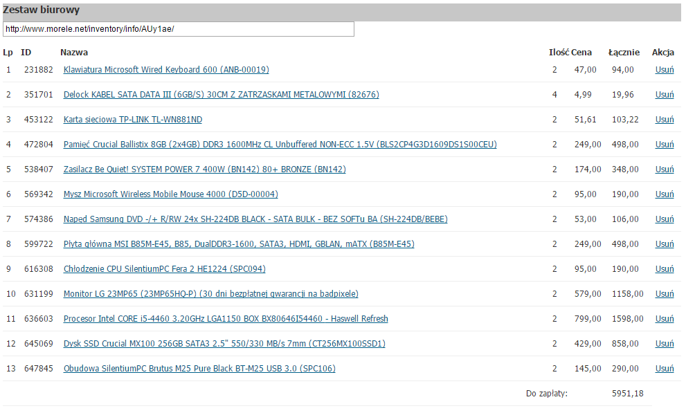Click price 145,00 in Obudowa row
This screenshot has height=413, width=686.
click(x=588, y=369)
